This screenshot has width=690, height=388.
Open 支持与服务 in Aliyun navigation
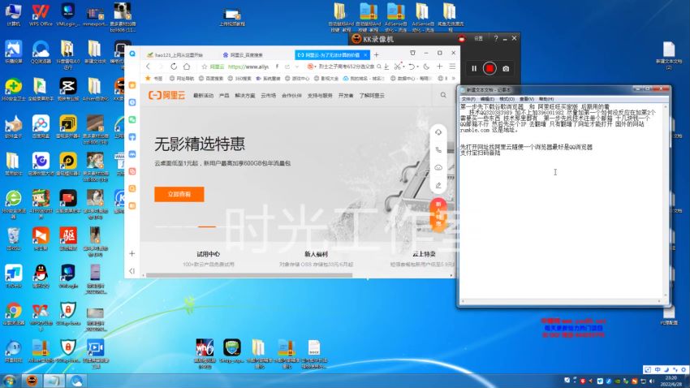(x=320, y=96)
